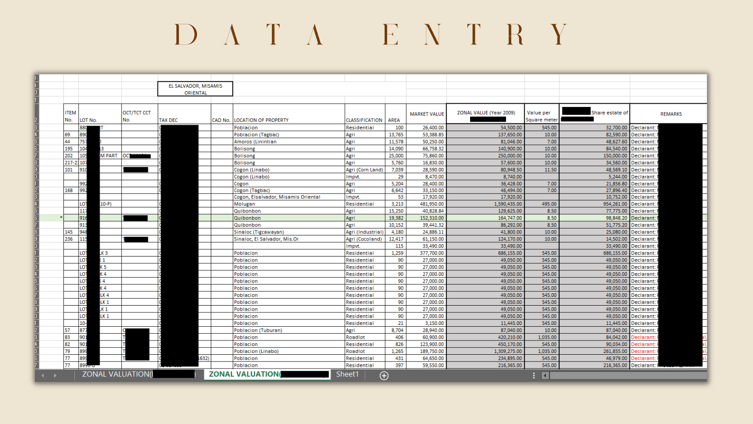The width and height of the screenshot is (753, 424).
Task: Select the AREA header cell
Action: (x=395, y=114)
